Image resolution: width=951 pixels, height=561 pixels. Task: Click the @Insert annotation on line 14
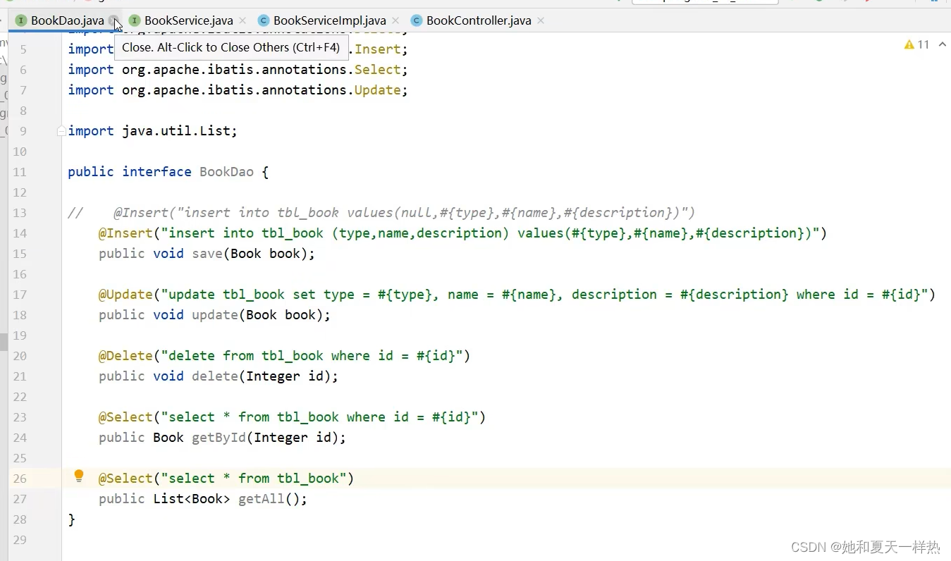click(x=125, y=233)
